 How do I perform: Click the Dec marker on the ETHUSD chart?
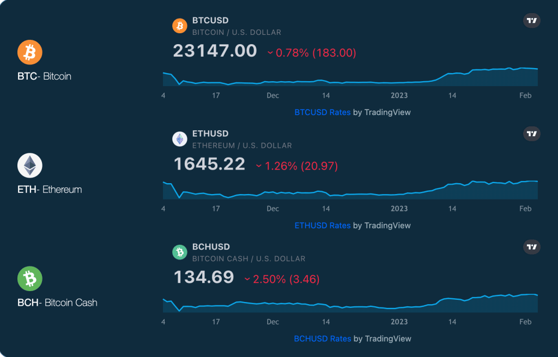click(273, 209)
